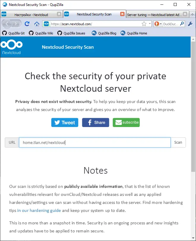This screenshot has height=241, width=196.
Task: Click the Nextcloud site icon in address bar
Action: [x=46, y=24]
